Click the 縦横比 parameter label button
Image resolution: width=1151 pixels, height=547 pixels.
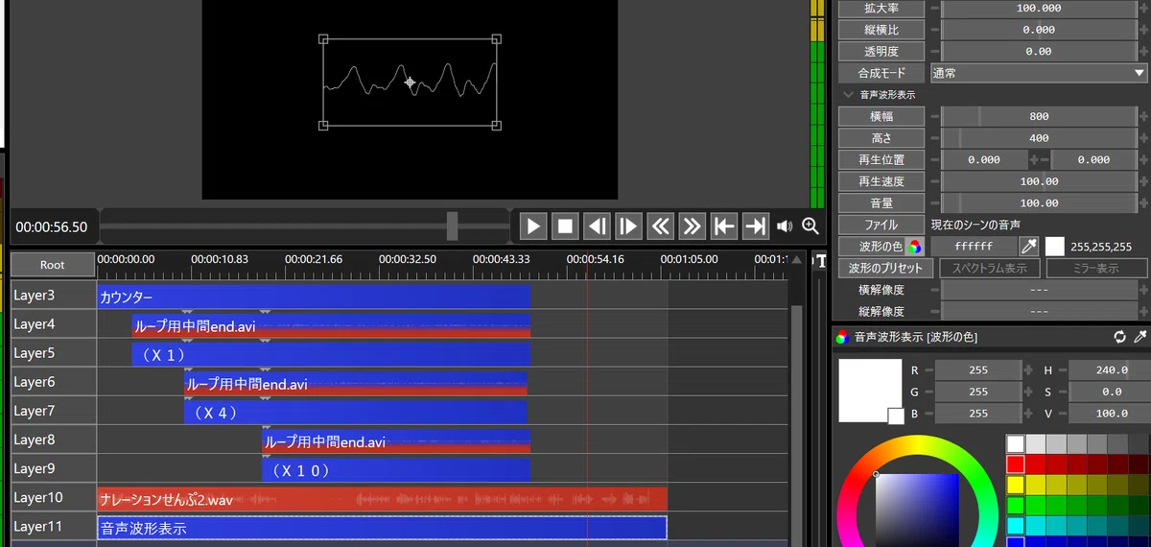[x=881, y=30]
